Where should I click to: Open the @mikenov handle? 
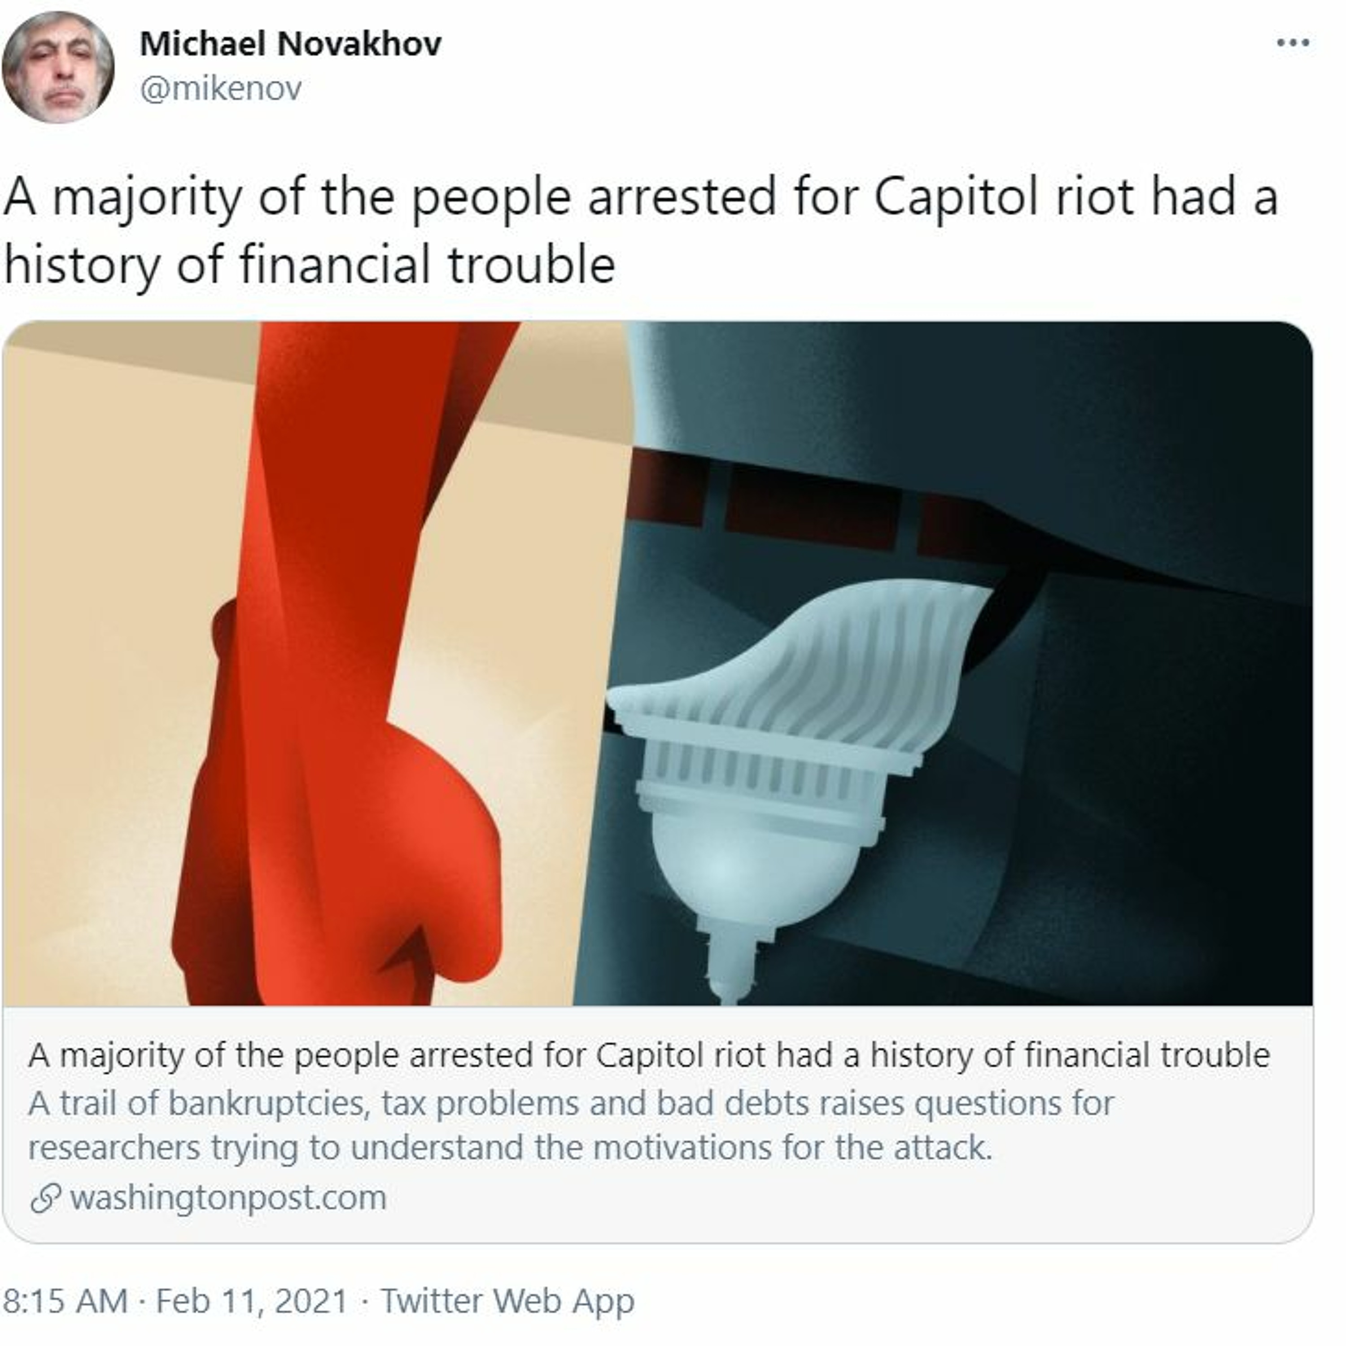click(x=221, y=88)
